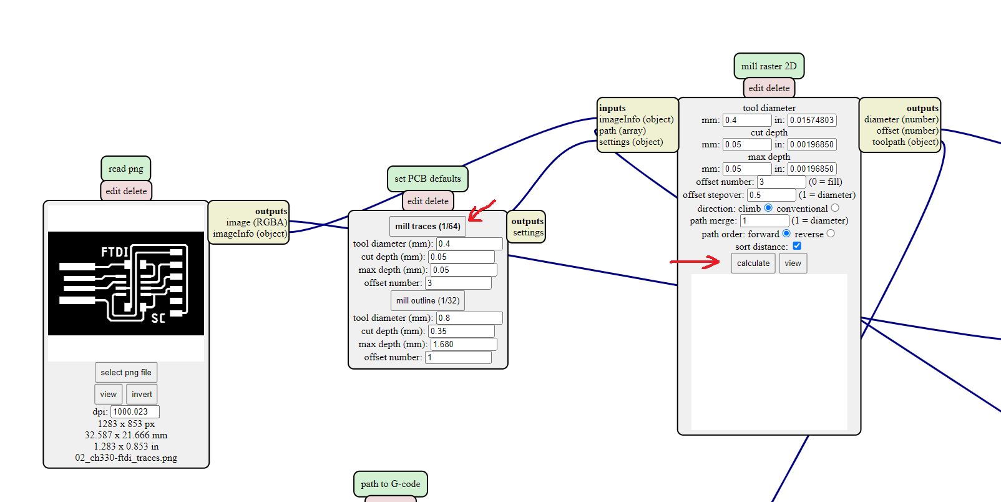
Task: Select forward path order radio button
Action: 786,234
